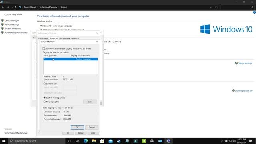Click Remote settings shield icon
The height and width of the screenshot is (144, 256).
click(x=2, y=24)
